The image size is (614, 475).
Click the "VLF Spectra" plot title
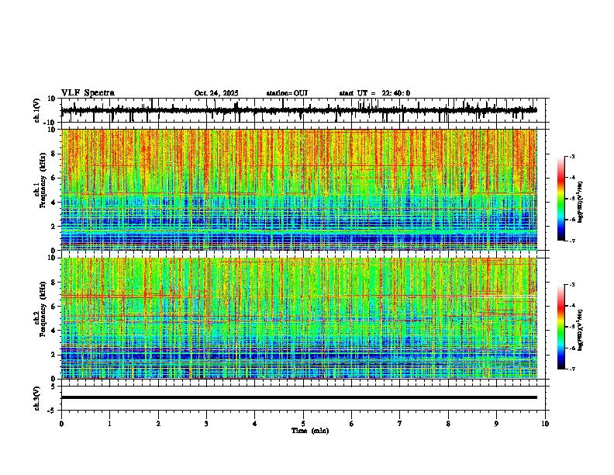click(x=88, y=92)
